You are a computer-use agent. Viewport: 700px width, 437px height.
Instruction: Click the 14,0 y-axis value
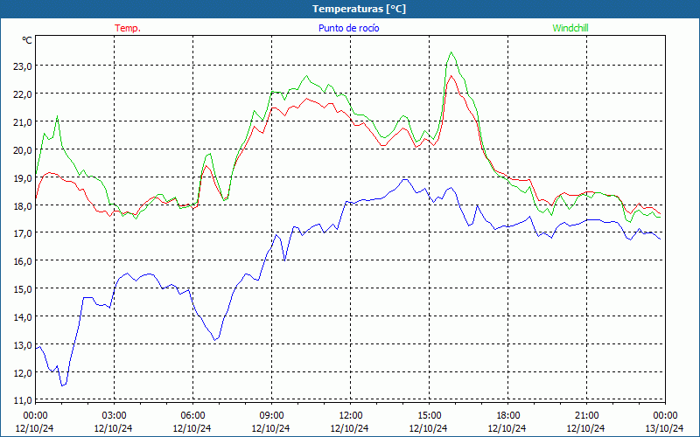pos(23,317)
